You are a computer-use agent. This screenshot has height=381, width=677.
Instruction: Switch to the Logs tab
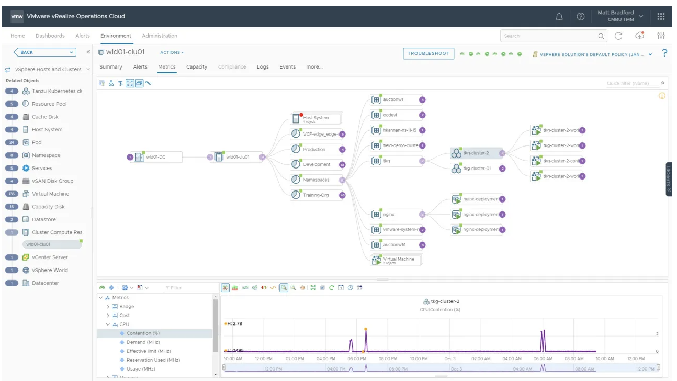(263, 67)
